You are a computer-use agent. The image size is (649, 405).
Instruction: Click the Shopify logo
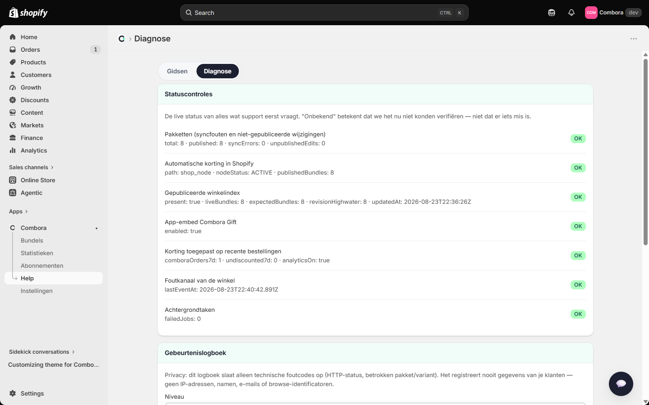click(28, 13)
